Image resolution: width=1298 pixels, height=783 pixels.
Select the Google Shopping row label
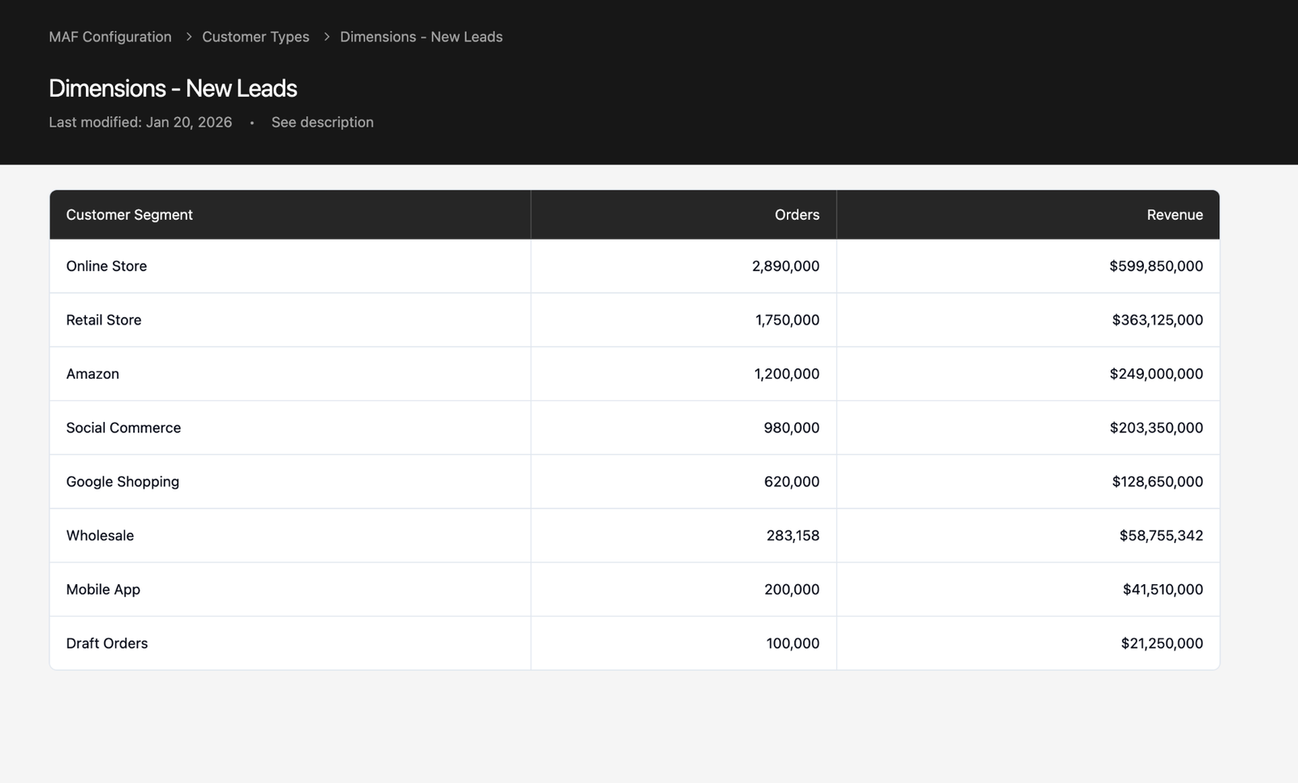(x=122, y=482)
